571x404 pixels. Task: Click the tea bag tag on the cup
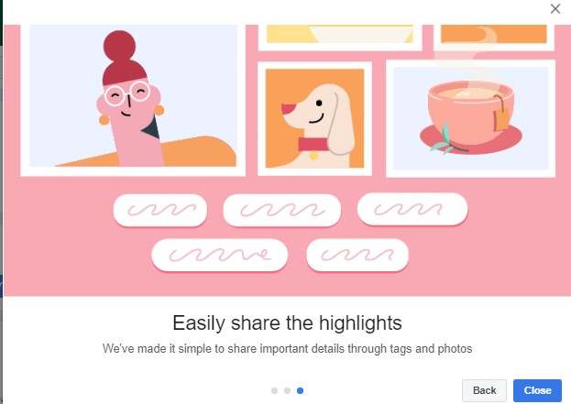(500, 119)
